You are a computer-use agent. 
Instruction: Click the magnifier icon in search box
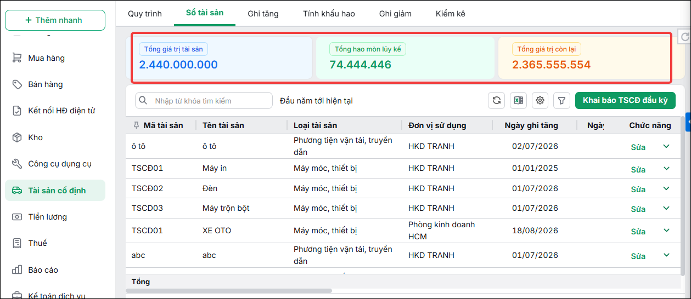(x=143, y=101)
